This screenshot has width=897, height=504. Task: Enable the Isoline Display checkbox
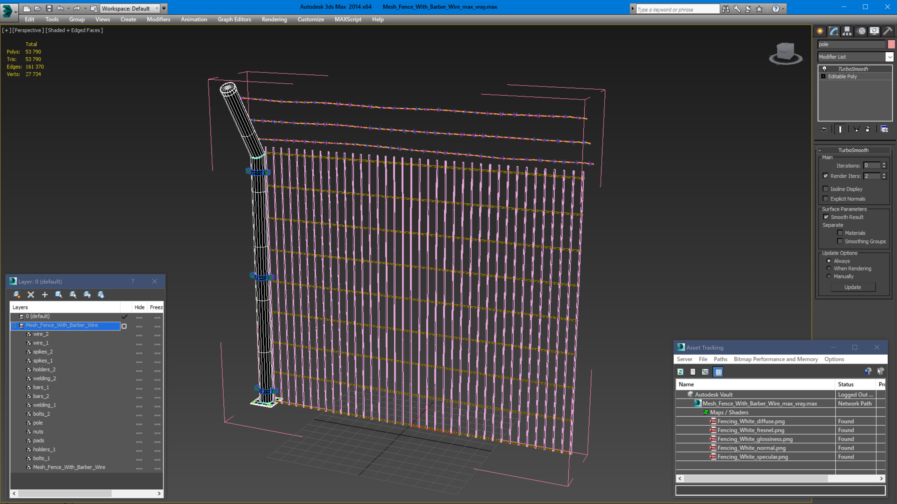pos(825,189)
